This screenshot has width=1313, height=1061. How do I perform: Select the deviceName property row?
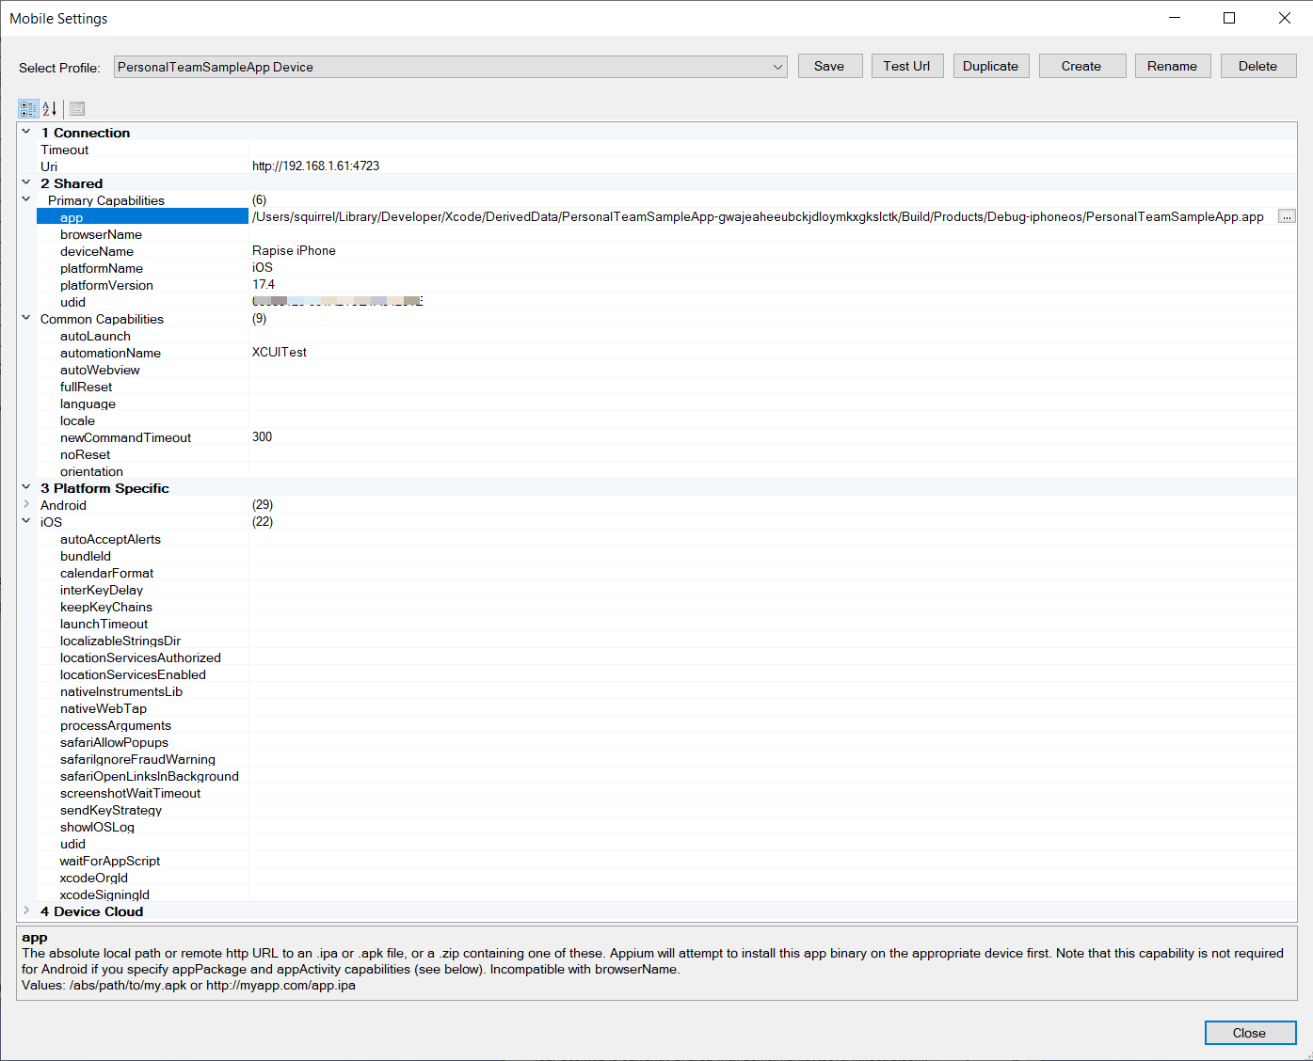[x=97, y=251]
